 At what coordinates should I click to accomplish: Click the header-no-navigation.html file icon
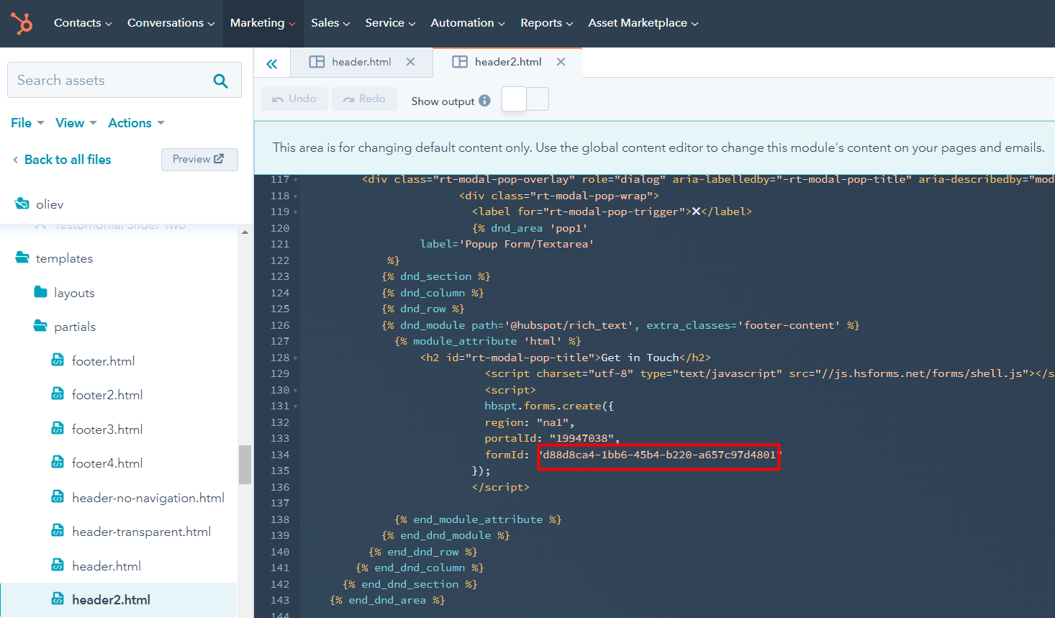pyautogui.click(x=58, y=497)
